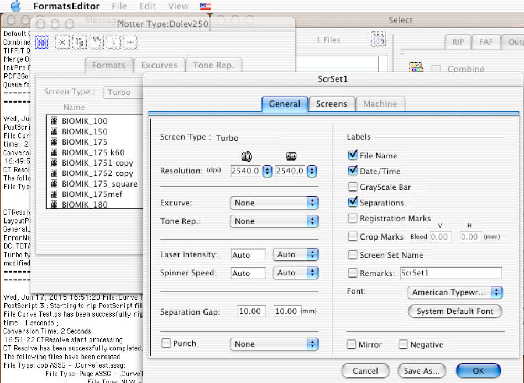The width and height of the screenshot is (524, 383).
Task: Open the Excurves tab in Plotter window
Action: pyautogui.click(x=159, y=65)
